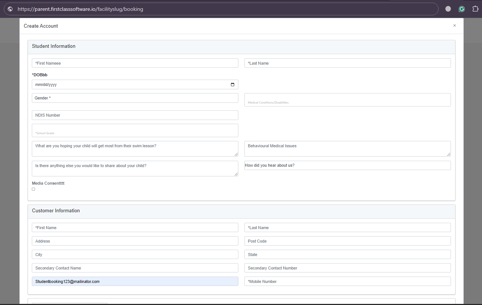Click the browser URL address bar

[221, 9]
